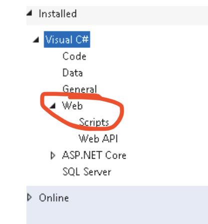The height and width of the screenshot is (224, 208).
Task: Select the Online section label
Action: [54, 198]
